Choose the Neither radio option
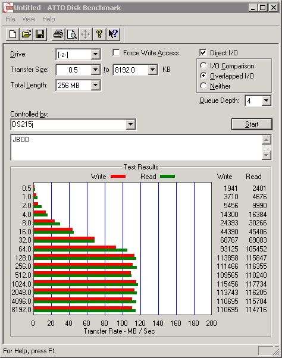Screen dimensions: 282x358 (203, 86)
